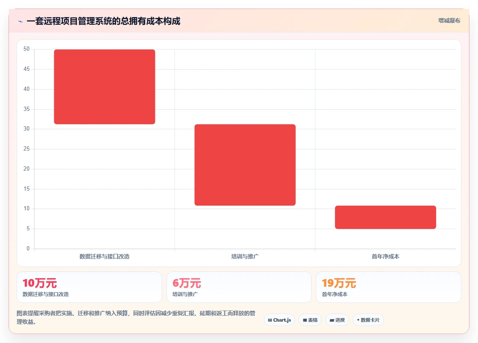Viewport: 478px width, 343px height.
Task: Click y-axis tick value 35
Action: 26,109
